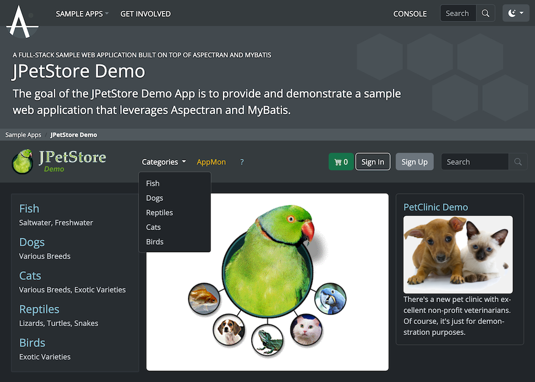Open the GET INVOLVED menu item
The image size is (535, 382).
(145, 14)
